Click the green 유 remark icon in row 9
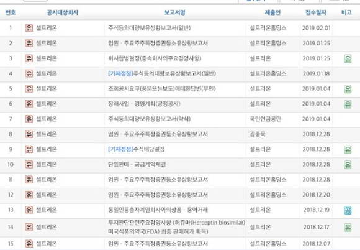 coord(348,149)
